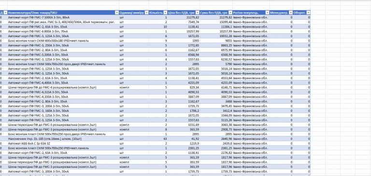The width and height of the screenshot is (371, 176).
Task: Click the sum cell 2439,8
Action: [x=216, y=143]
